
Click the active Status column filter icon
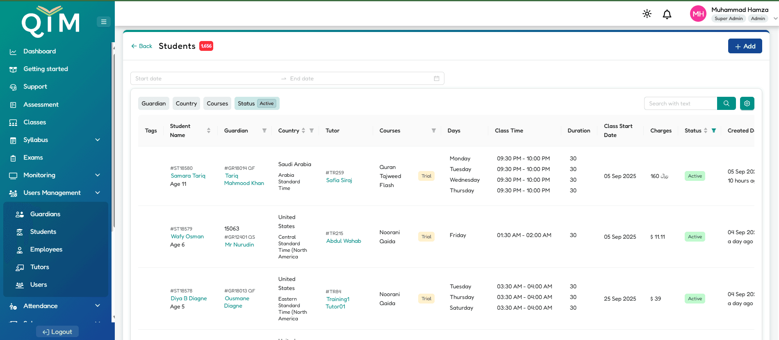714,130
